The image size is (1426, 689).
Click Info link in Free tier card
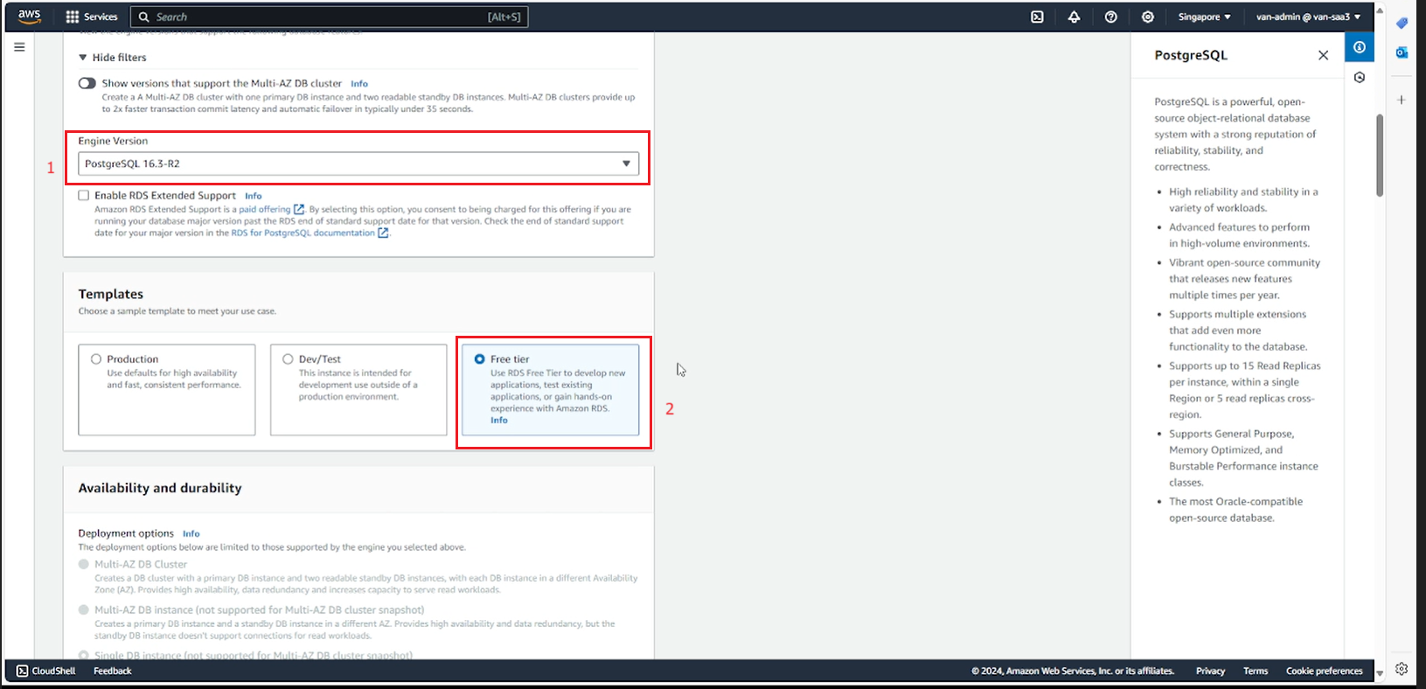[x=499, y=421]
